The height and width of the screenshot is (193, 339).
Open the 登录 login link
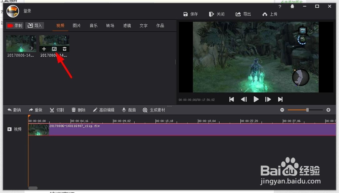click(x=27, y=11)
